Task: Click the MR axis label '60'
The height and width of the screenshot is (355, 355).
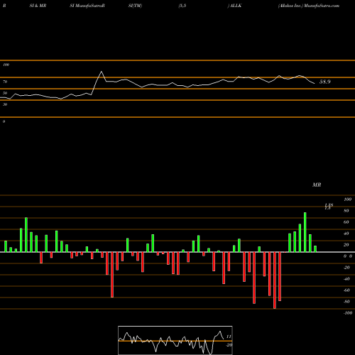Action: point(346,222)
